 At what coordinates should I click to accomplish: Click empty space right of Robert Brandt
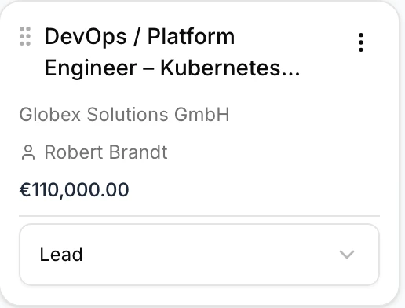coord(272,152)
